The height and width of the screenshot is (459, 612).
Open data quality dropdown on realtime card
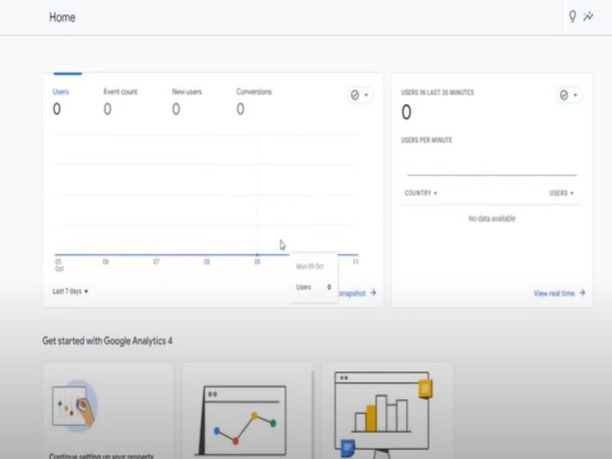point(569,95)
